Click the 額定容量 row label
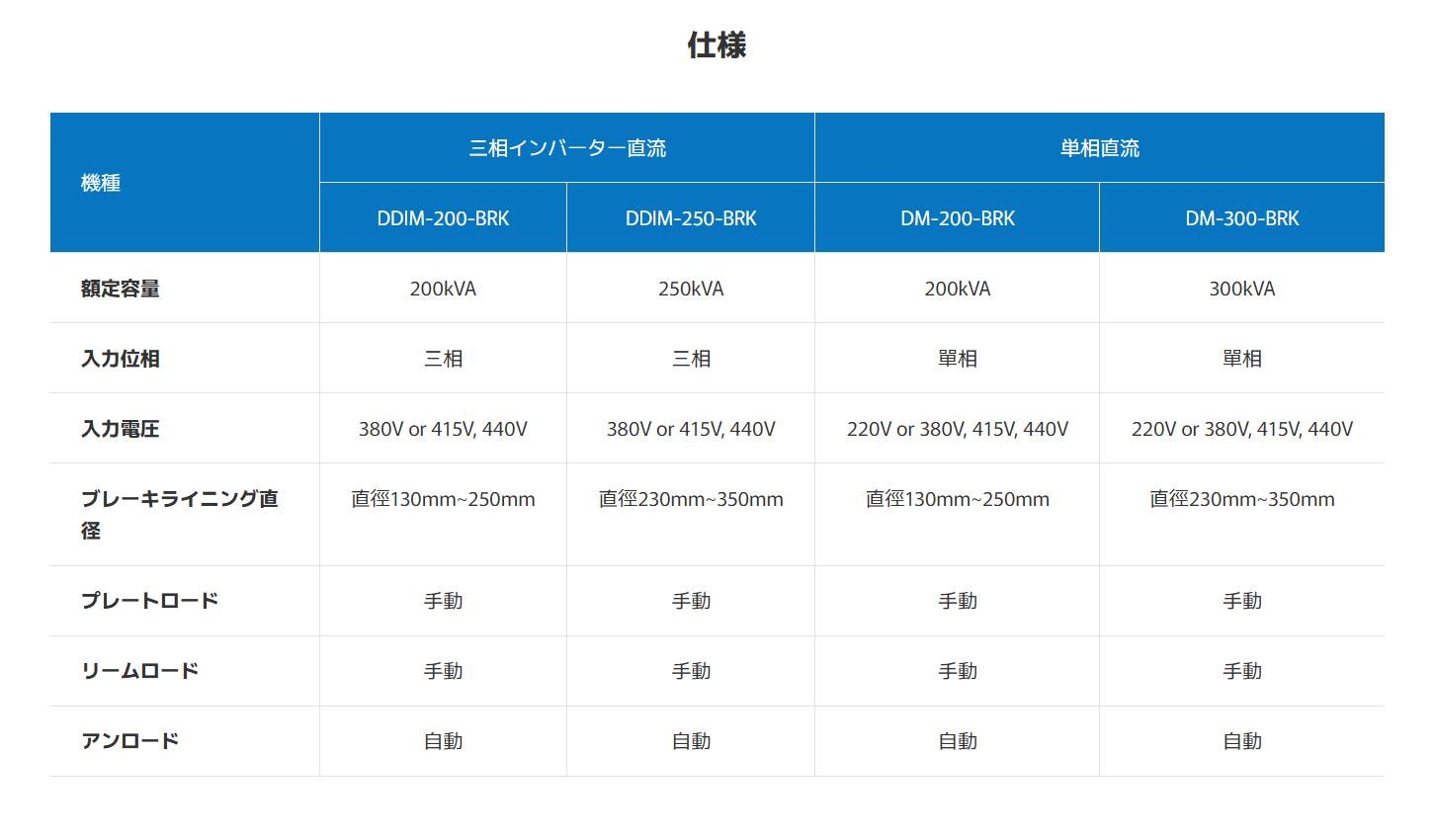The width and height of the screenshot is (1435, 837). [x=121, y=289]
